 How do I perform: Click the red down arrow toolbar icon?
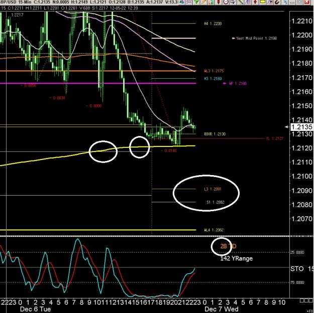pyautogui.click(x=255, y=2)
